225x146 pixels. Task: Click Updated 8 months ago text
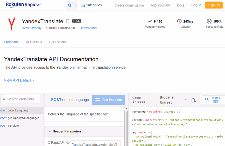[61, 28]
